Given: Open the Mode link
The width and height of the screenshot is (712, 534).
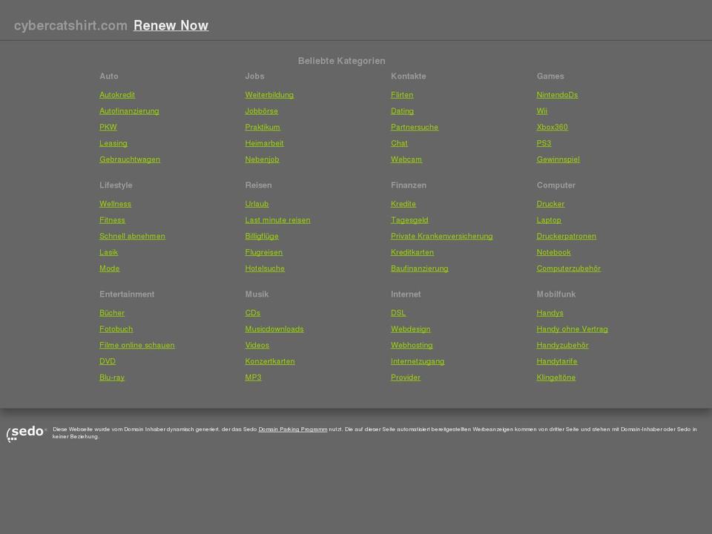Looking at the screenshot, I should pyautogui.click(x=110, y=268).
